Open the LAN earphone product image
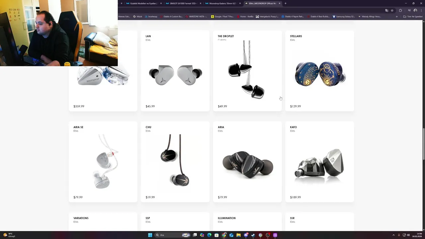Viewport: 425px width, 239px height. pos(175,75)
